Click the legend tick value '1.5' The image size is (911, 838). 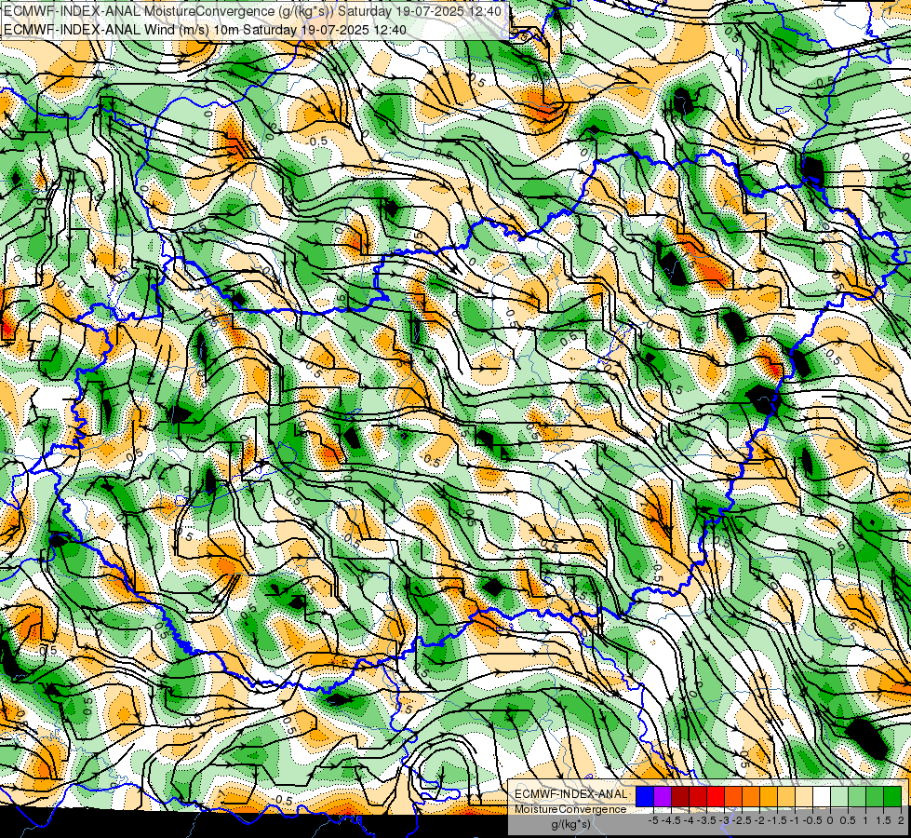click(x=884, y=820)
